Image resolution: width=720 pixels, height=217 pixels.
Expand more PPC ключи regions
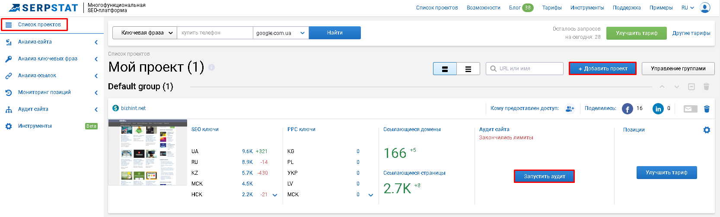point(371,195)
